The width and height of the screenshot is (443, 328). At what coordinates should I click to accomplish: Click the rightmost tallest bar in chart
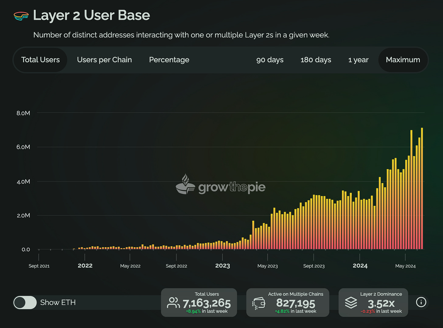coord(422,188)
